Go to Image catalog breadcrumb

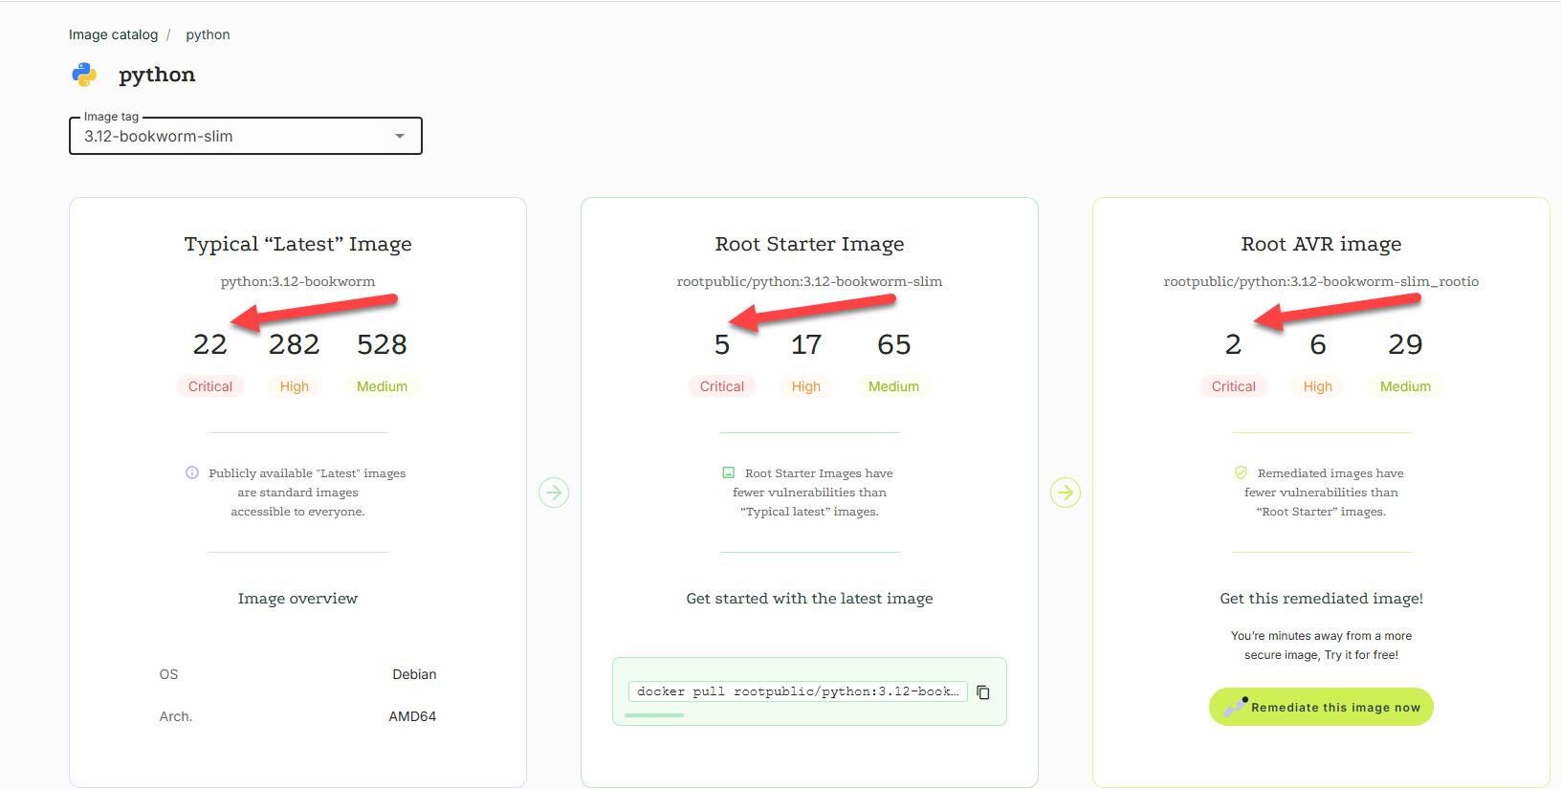113,34
